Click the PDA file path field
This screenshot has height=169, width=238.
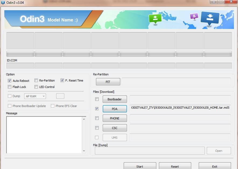click(180, 109)
